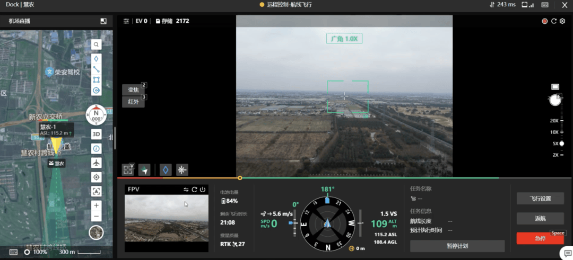
Task: Switch to the 变焦 zoom camera
Action: 133,90
